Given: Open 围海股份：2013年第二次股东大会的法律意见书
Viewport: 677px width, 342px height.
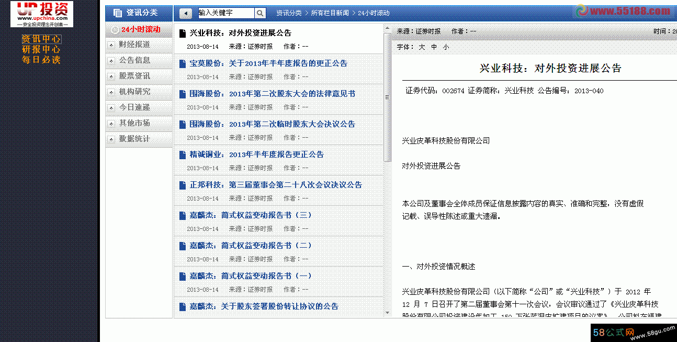Looking at the screenshot, I should 272,94.
